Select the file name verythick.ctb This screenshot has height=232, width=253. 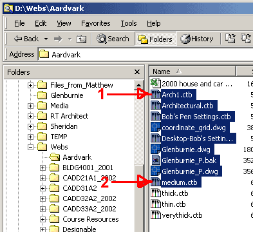tap(182, 215)
